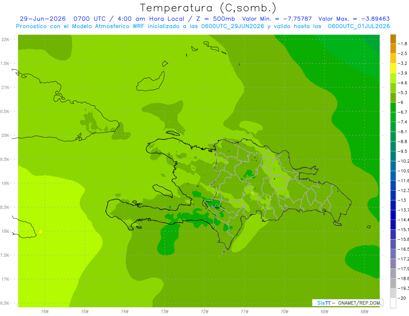Click the title "Temperatura (C,somb.)"
The image size is (409, 316).
(208, 8)
